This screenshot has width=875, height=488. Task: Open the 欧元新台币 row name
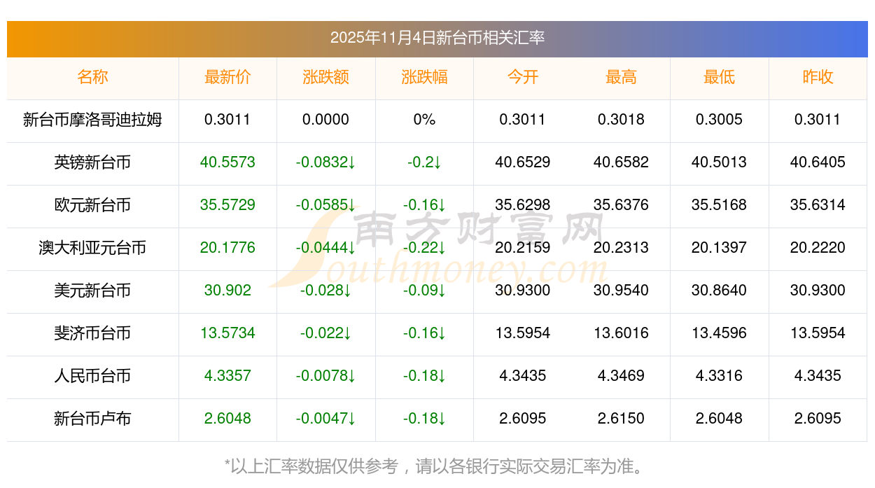pyautogui.click(x=92, y=205)
